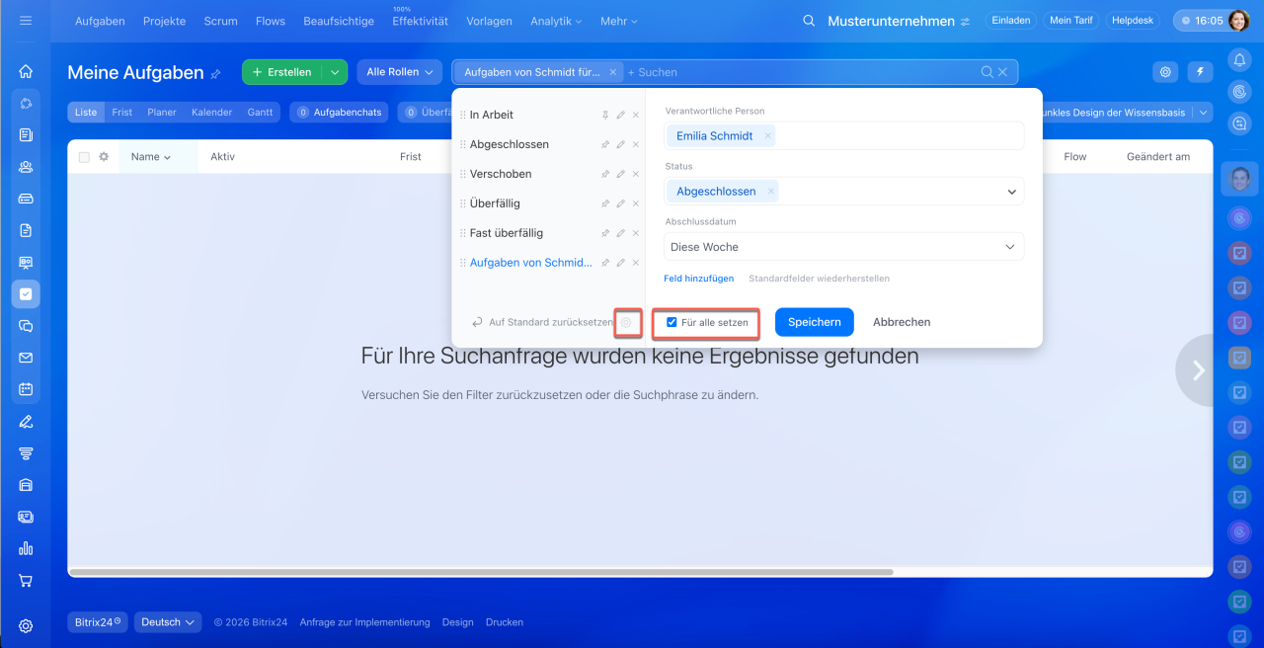The height and width of the screenshot is (648, 1264).
Task: Open the home icon in left sidebar
Action: pyautogui.click(x=26, y=71)
